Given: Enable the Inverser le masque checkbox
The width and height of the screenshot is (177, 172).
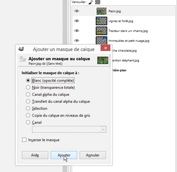Looking at the screenshot, I should (x=24, y=140).
